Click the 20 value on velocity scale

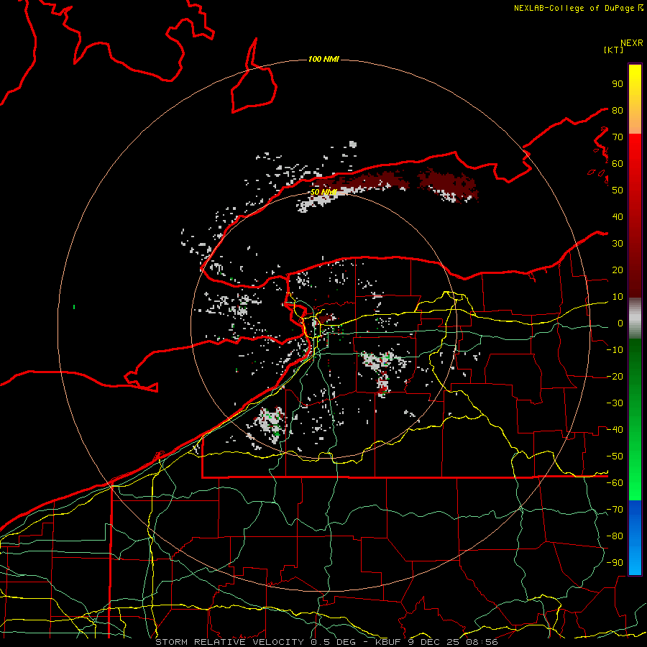(618, 270)
